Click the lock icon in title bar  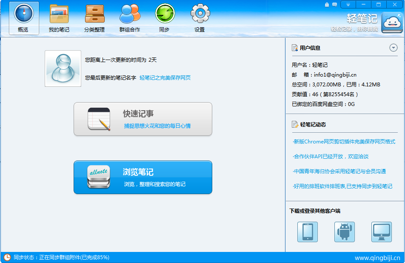(x=327, y=5)
